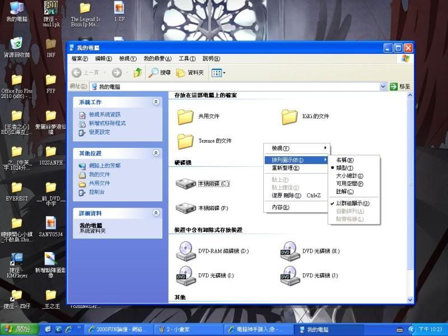
Task: Select the 王之王 desktop folder
Action: coord(51,300)
